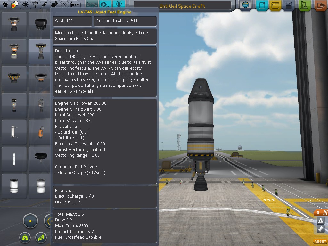Launch the craft with the green launchpad button
This screenshot has height=246, width=328.
304,5
